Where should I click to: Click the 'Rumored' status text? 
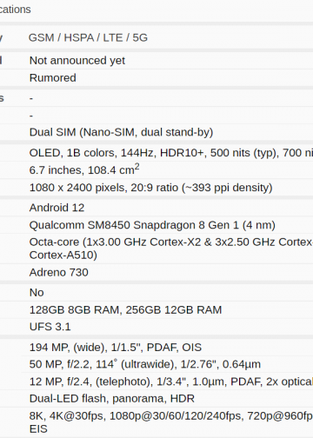point(53,78)
